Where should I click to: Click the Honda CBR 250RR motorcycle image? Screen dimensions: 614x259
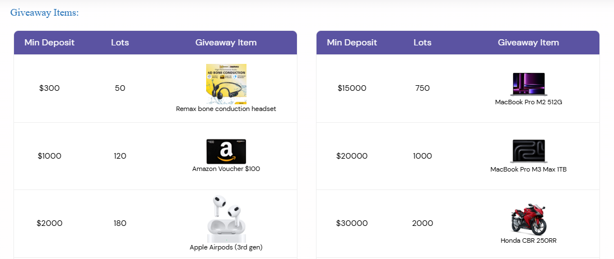[x=528, y=219]
